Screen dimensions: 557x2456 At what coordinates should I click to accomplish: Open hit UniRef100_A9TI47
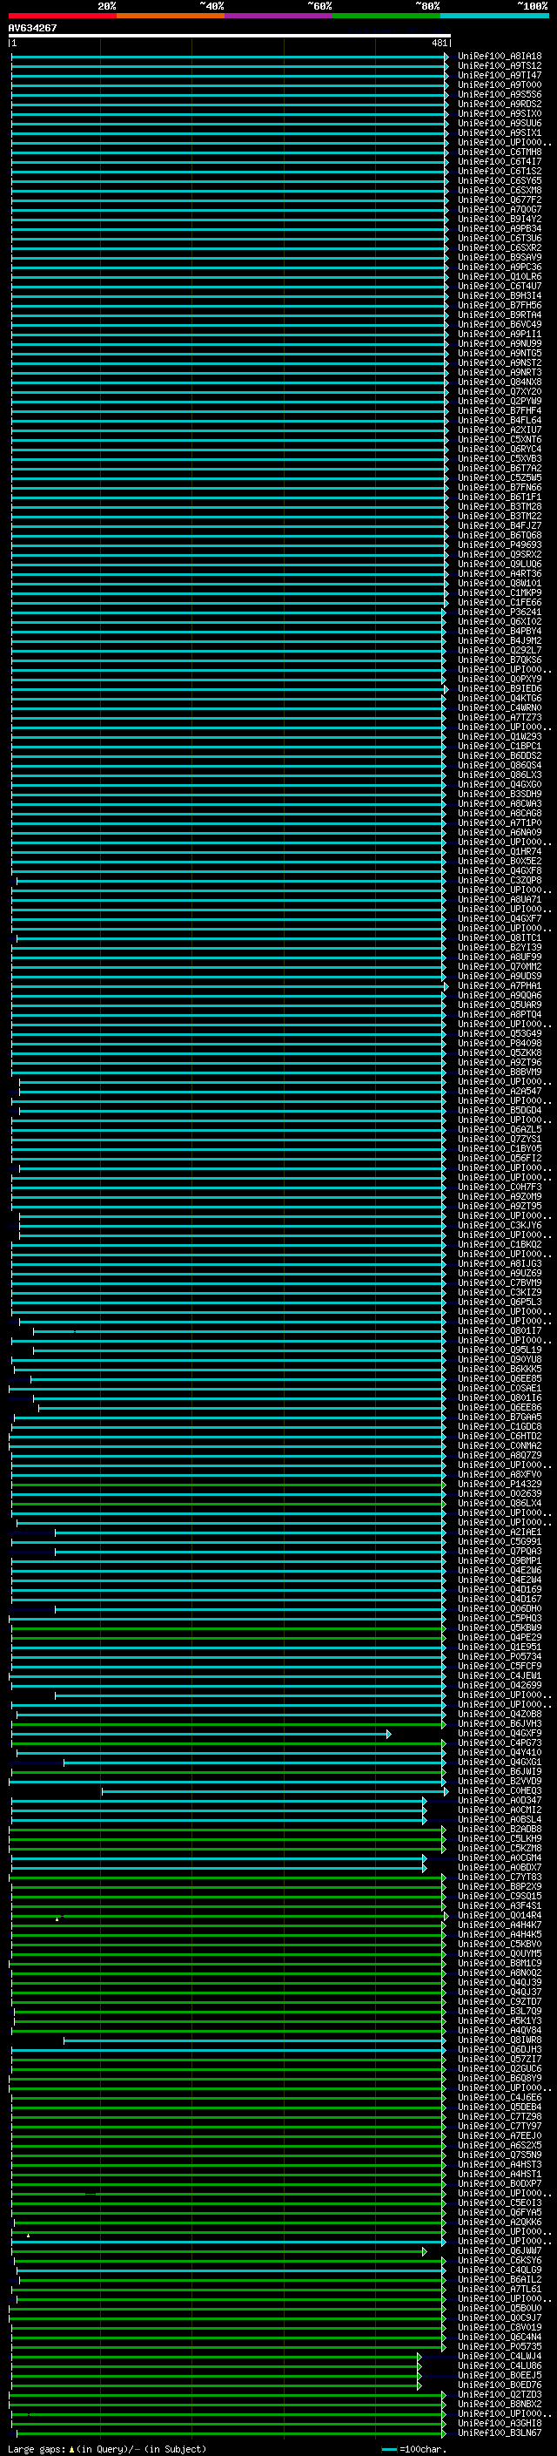pos(500,75)
